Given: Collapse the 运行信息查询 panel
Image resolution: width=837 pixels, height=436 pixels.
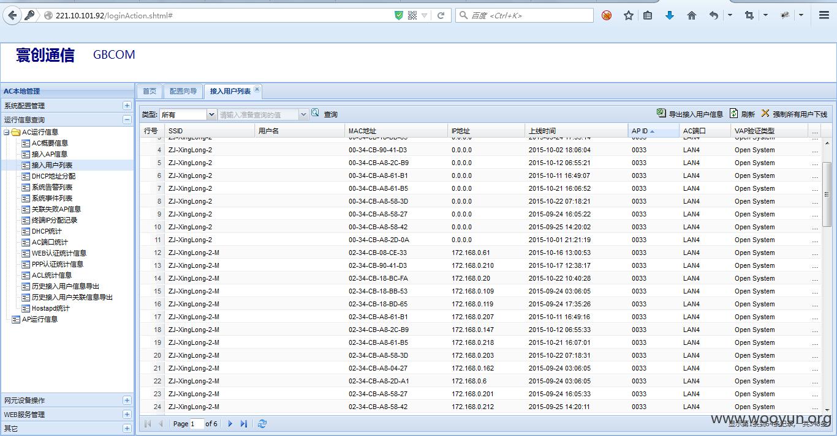Looking at the screenshot, I should coord(127,120).
